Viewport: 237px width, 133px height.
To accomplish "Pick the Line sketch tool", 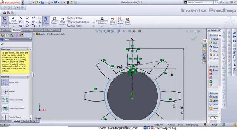I will point(21,18).
